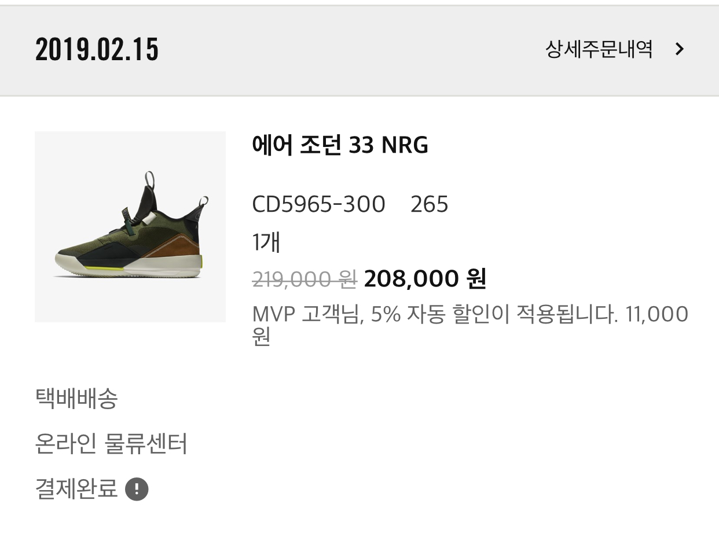Click the right chevron arrow in header
Viewport: 719px width, 537px height.
point(680,49)
